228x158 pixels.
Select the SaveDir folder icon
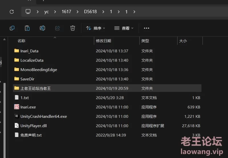pos(17,79)
